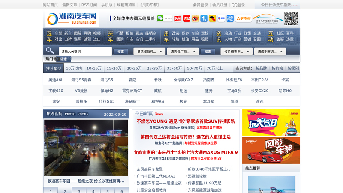Switch to the 10-15万 tab

(94, 69)
